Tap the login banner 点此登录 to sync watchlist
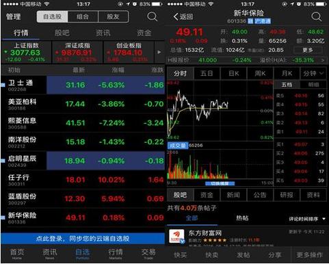This screenshot has height=264, width=329. click(83, 239)
